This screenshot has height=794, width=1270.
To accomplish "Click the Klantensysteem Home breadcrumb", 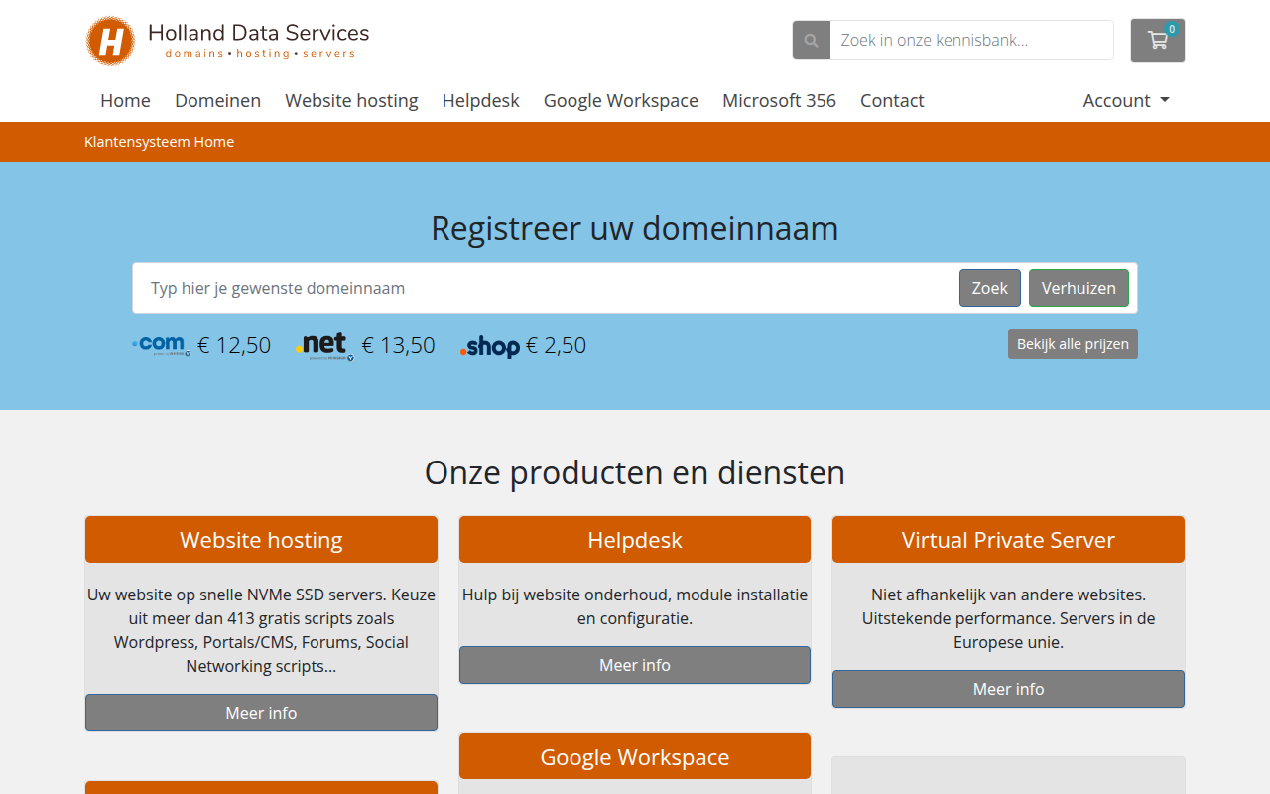I will tap(159, 142).
